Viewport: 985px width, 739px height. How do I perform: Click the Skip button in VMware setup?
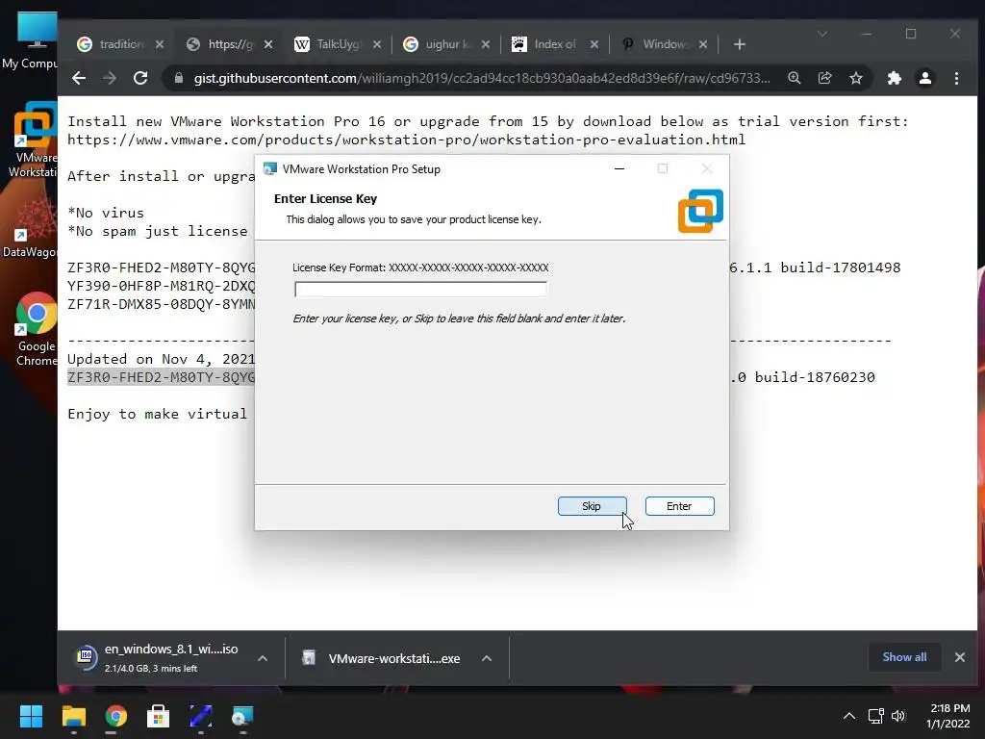point(592,506)
